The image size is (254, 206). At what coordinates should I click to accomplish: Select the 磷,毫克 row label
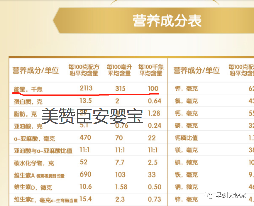click(x=186, y=126)
